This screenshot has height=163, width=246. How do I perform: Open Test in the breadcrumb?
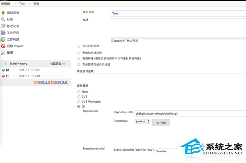click(x=22, y=4)
